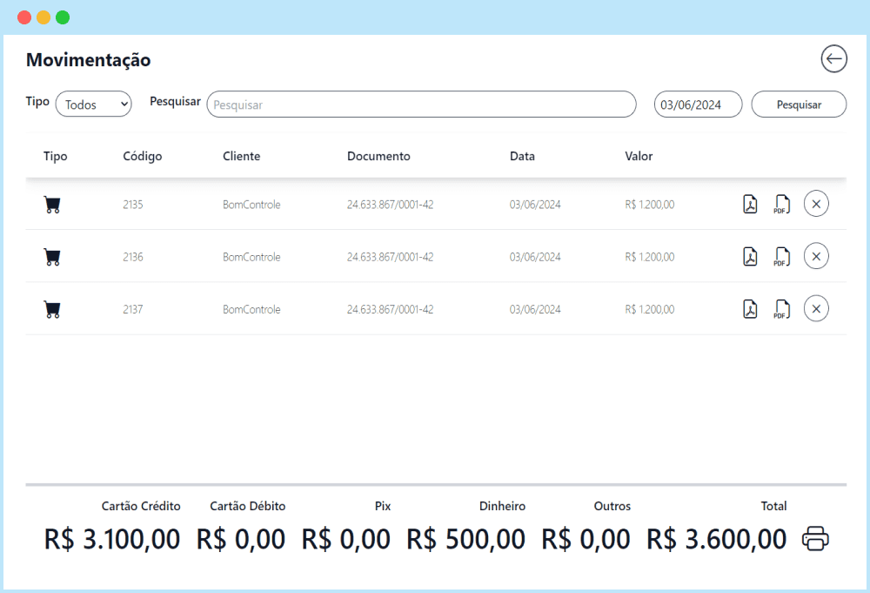Screen dimensions: 870x593
Task: Cancel movement 2137 with X button
Action: coord(816,309)
